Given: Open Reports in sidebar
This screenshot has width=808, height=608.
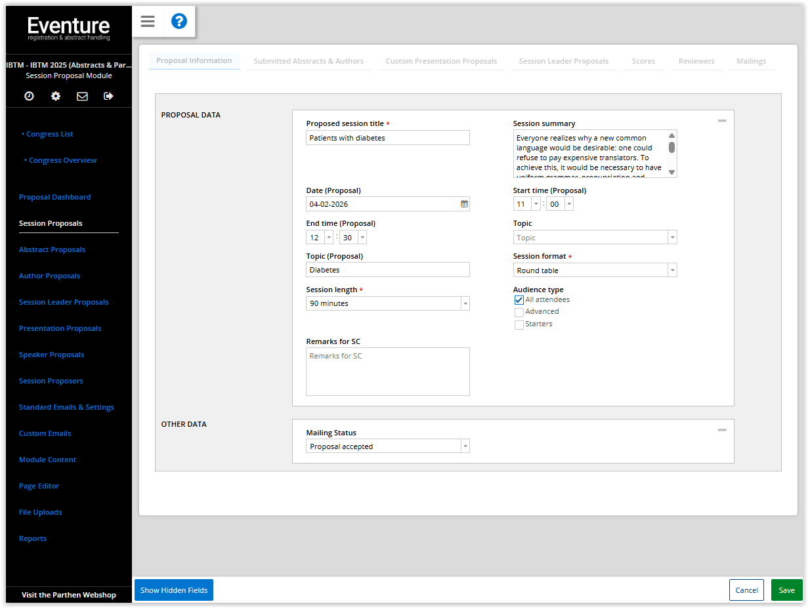Looking at the screenshot, I should click(x=33, y=538).
